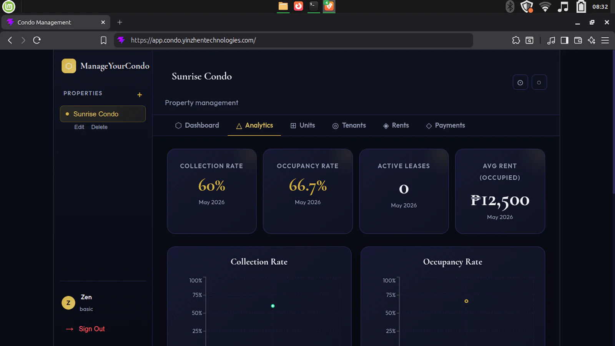Open the Leo AI sparkle icon

(592, 40)
